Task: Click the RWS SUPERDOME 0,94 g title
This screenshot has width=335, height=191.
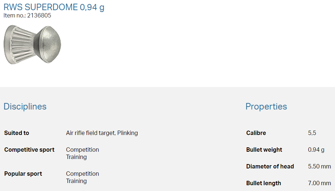Action: point(54,7)
